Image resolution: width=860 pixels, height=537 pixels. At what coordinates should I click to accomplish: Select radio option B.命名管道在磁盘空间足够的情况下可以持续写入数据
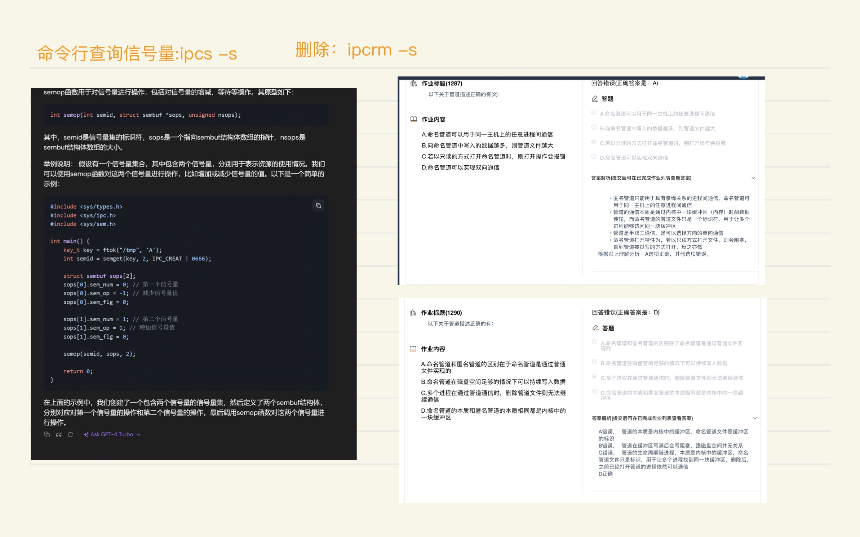(x=594, y=362)
